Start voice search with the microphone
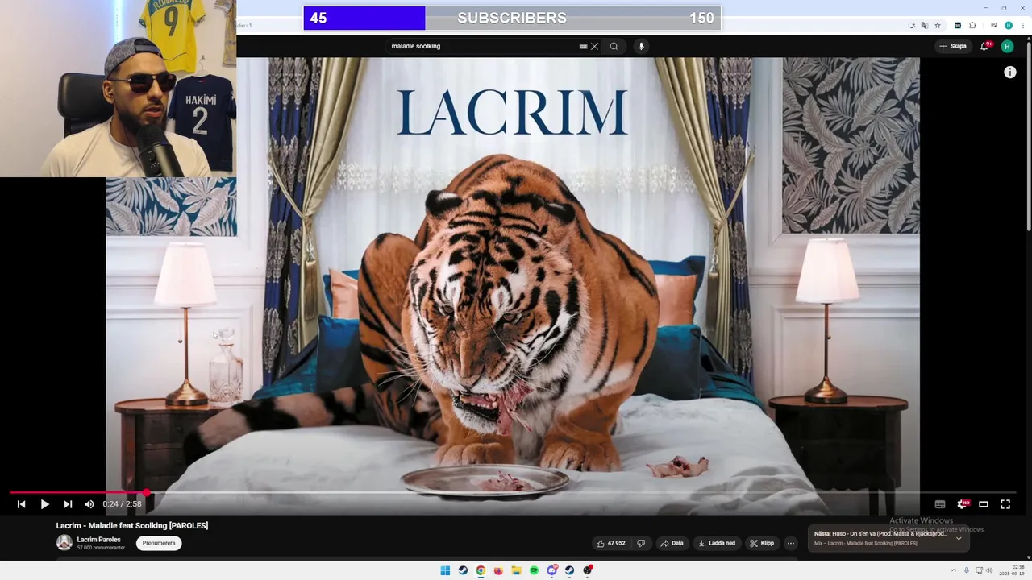The width and height of the screenshot is (1032, 580). point(641,46)
